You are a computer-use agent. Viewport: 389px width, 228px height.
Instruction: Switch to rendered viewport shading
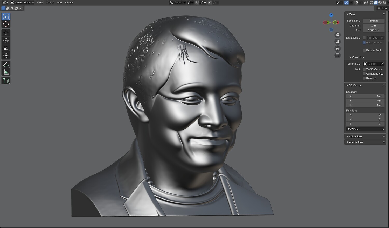[x=384, y=3]
